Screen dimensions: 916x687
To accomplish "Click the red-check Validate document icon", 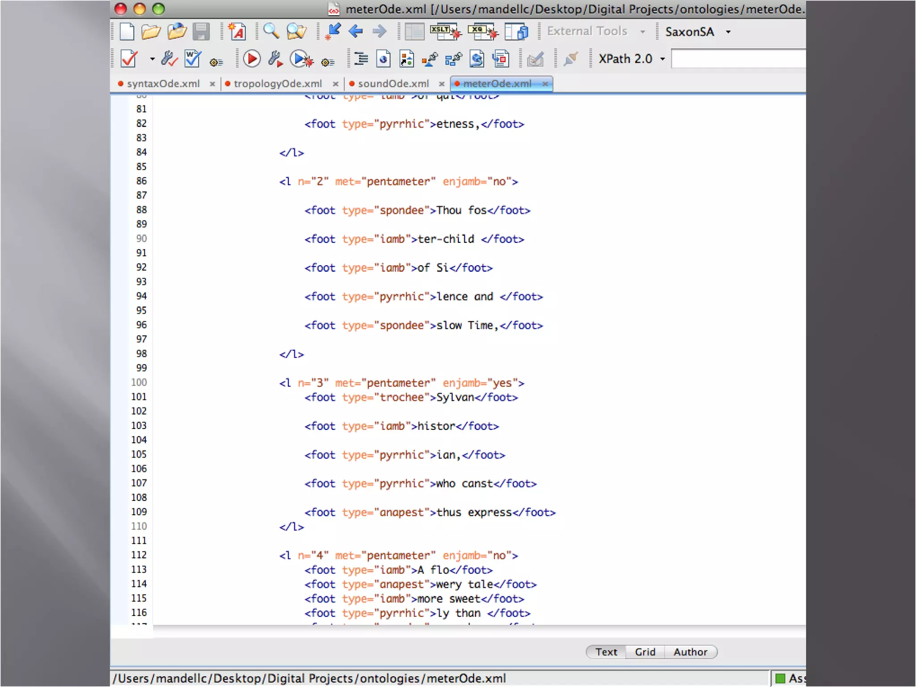I will tap(129, 59).
